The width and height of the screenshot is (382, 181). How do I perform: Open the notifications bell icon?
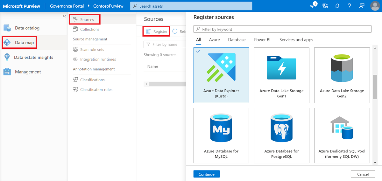[337, 6]
